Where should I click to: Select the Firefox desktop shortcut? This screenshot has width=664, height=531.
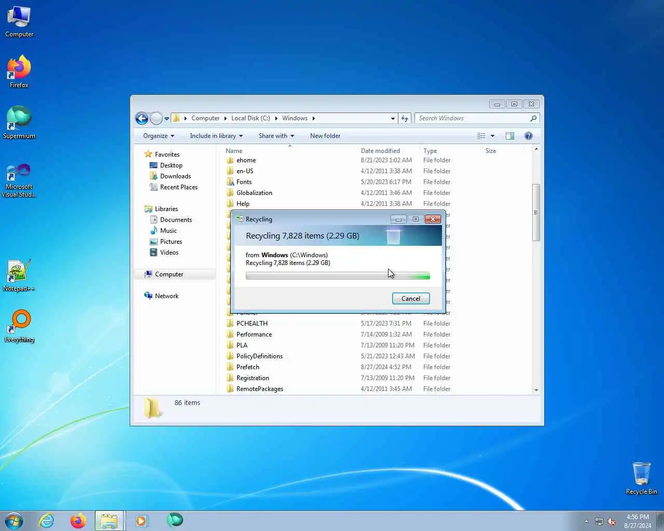[19, 72]
